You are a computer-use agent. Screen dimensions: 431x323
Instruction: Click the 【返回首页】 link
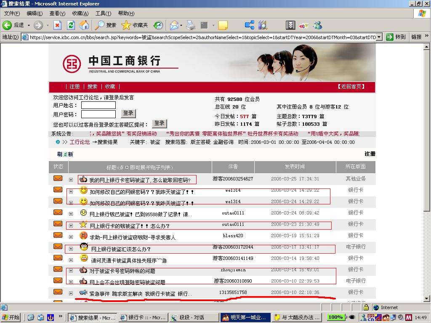(351, 87)
